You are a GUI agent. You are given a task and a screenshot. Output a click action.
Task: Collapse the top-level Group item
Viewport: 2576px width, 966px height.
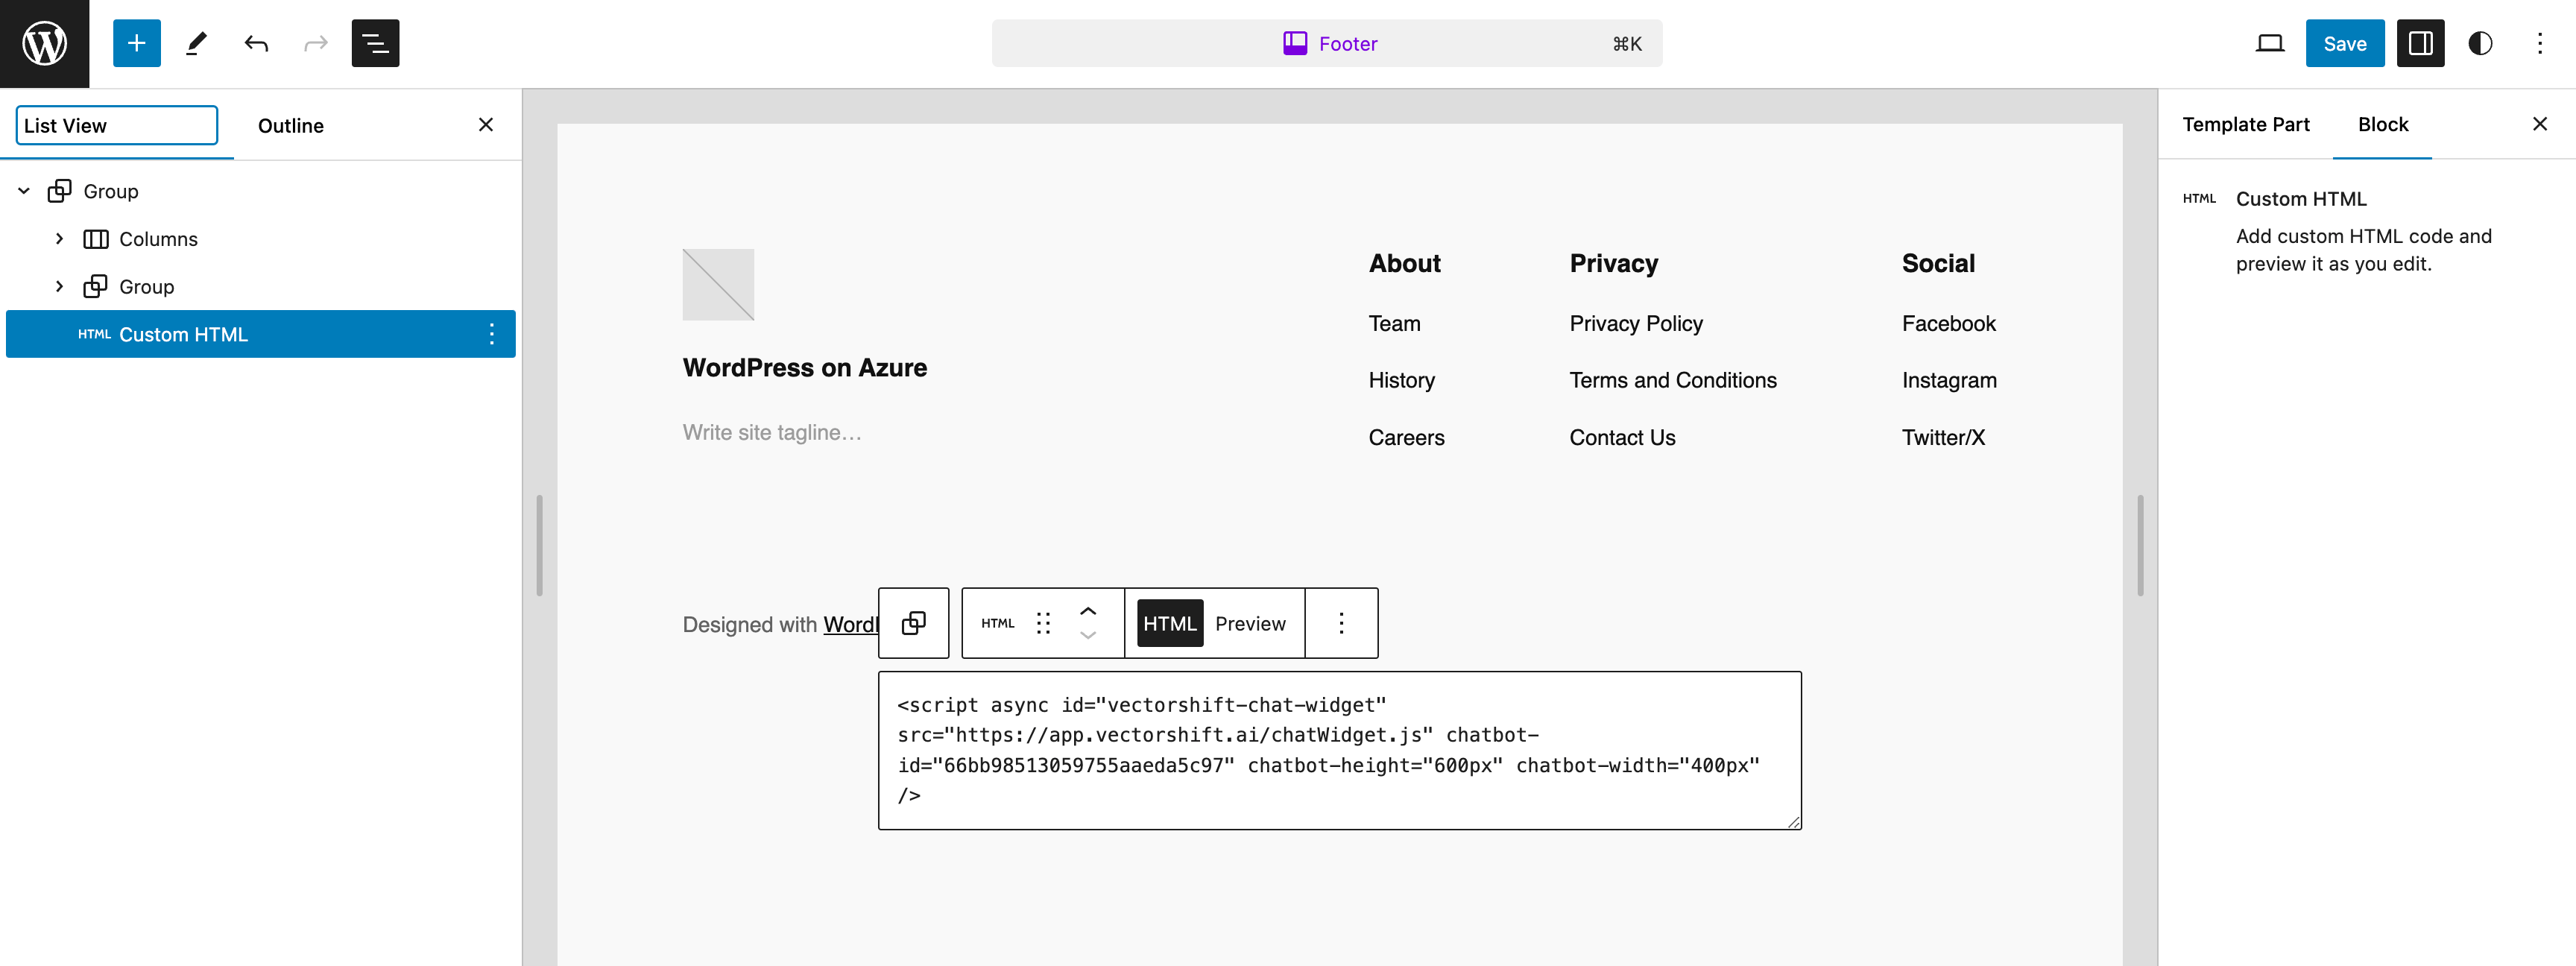[22, 190]
